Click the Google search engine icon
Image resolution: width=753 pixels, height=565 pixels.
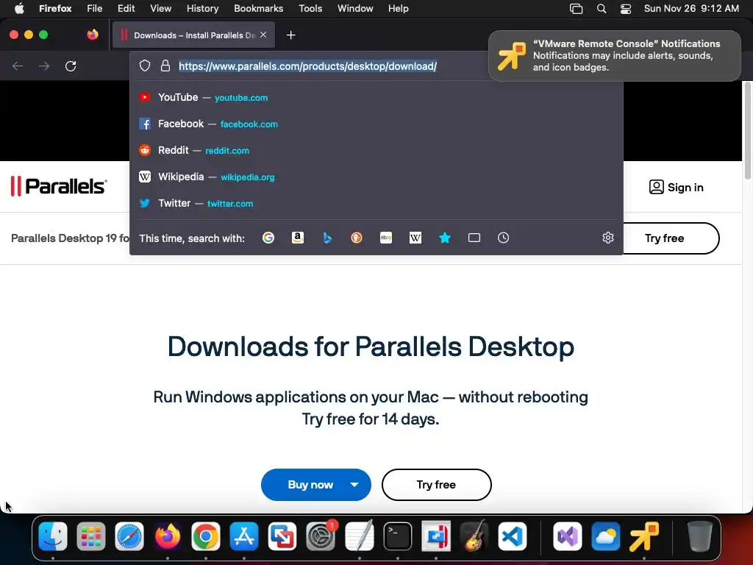point(268,238)
